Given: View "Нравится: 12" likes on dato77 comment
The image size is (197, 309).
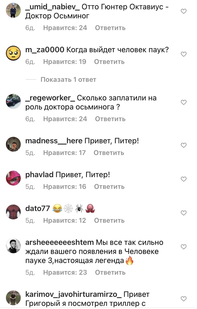Looking at the screenshot, I should click(64, 220).
